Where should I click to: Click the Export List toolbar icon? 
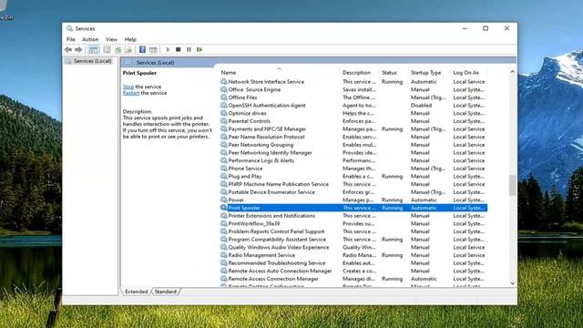(x=128, y=49)
